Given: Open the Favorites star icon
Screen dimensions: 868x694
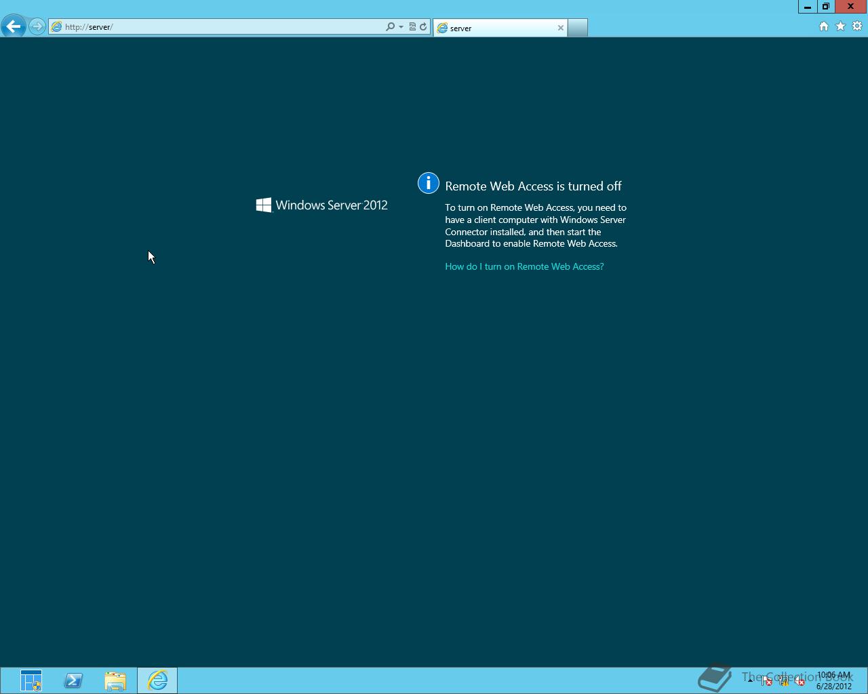Looking at the screenshot, I should pyautogui.click(x=841, y=26).
